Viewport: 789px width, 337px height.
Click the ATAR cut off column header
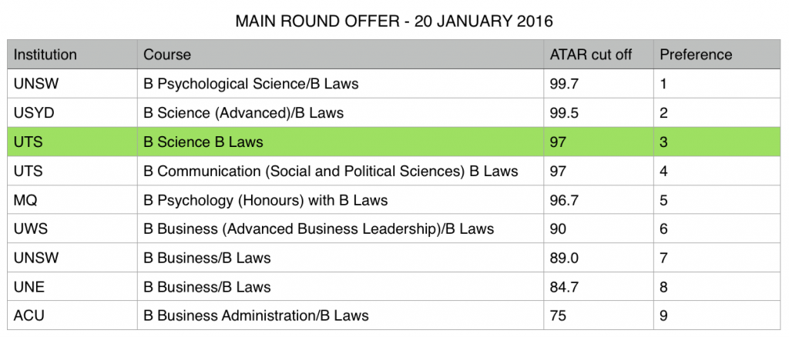pos(590,55)
